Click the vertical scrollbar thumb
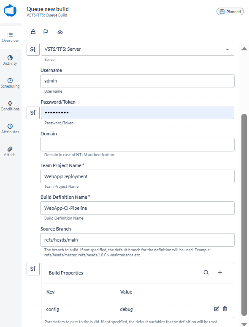This screenshot has height=327, width=249. click(244, 215)
